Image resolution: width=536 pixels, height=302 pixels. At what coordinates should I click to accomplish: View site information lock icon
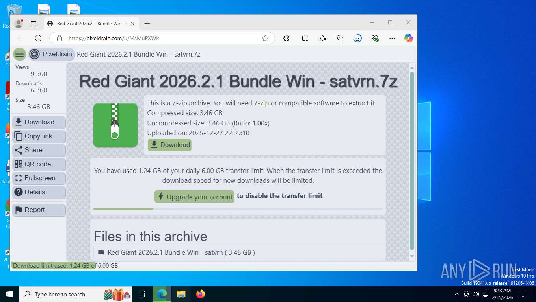[60, 38]
